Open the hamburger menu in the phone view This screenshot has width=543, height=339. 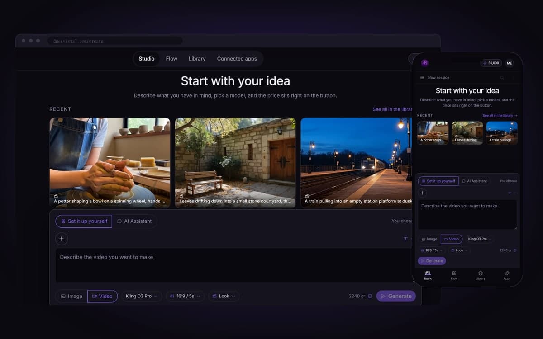point(422,78)
